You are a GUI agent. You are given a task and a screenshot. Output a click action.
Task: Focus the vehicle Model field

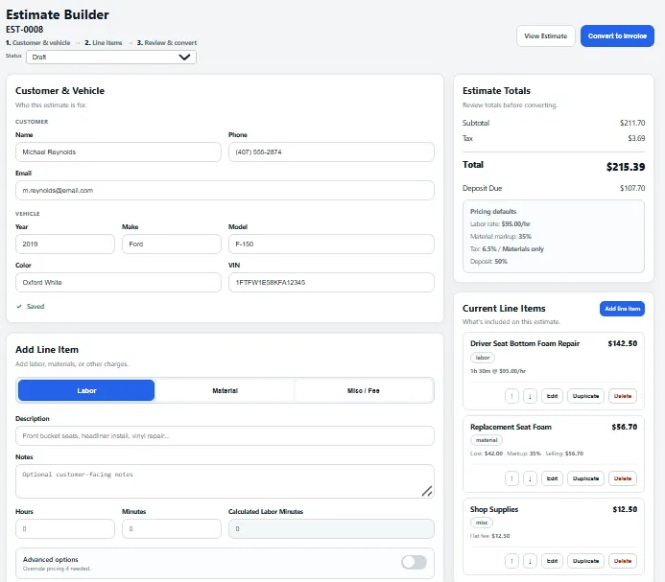(331, 244)
